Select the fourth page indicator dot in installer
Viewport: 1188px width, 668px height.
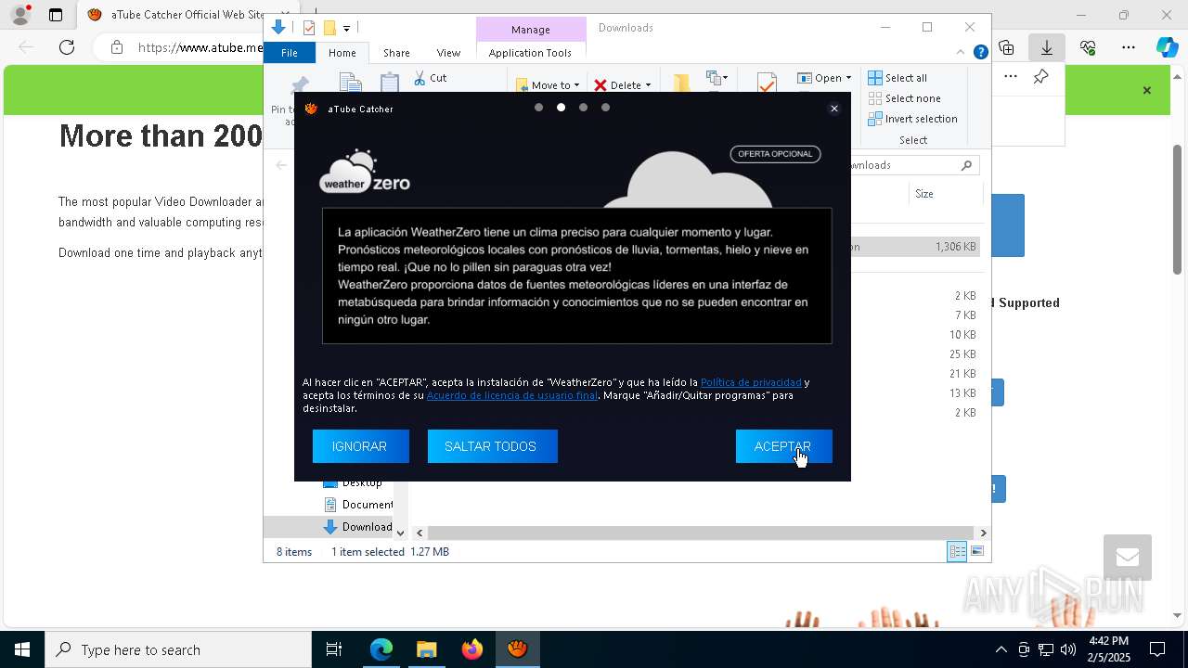point(605,108)
